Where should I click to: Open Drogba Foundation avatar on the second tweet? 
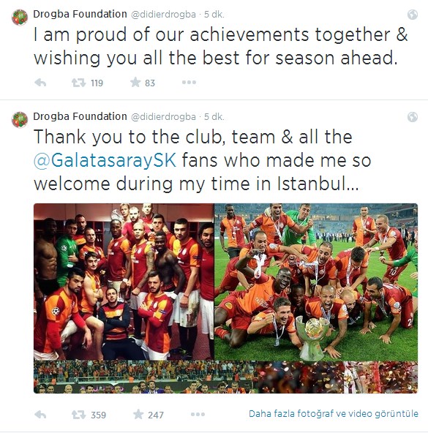[20, 120]
